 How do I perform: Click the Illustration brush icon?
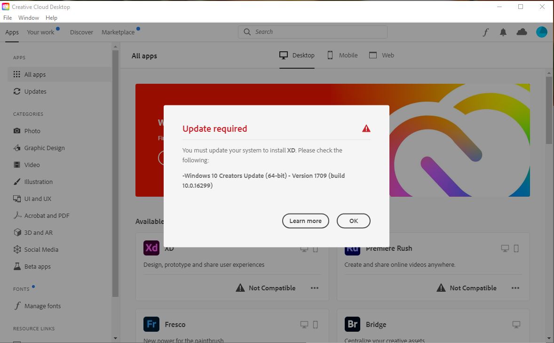pyautogui.click(x=16, y=182)
